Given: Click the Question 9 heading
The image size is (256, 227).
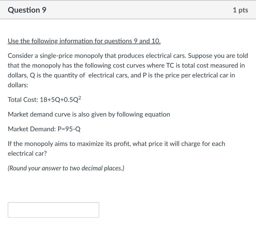Looking at the screenshot, I should coord(27,10).
